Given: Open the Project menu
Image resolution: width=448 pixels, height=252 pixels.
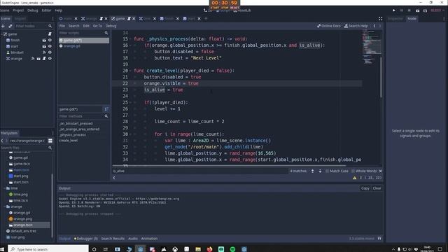Looking at the screenshot, I should [18, 10].
